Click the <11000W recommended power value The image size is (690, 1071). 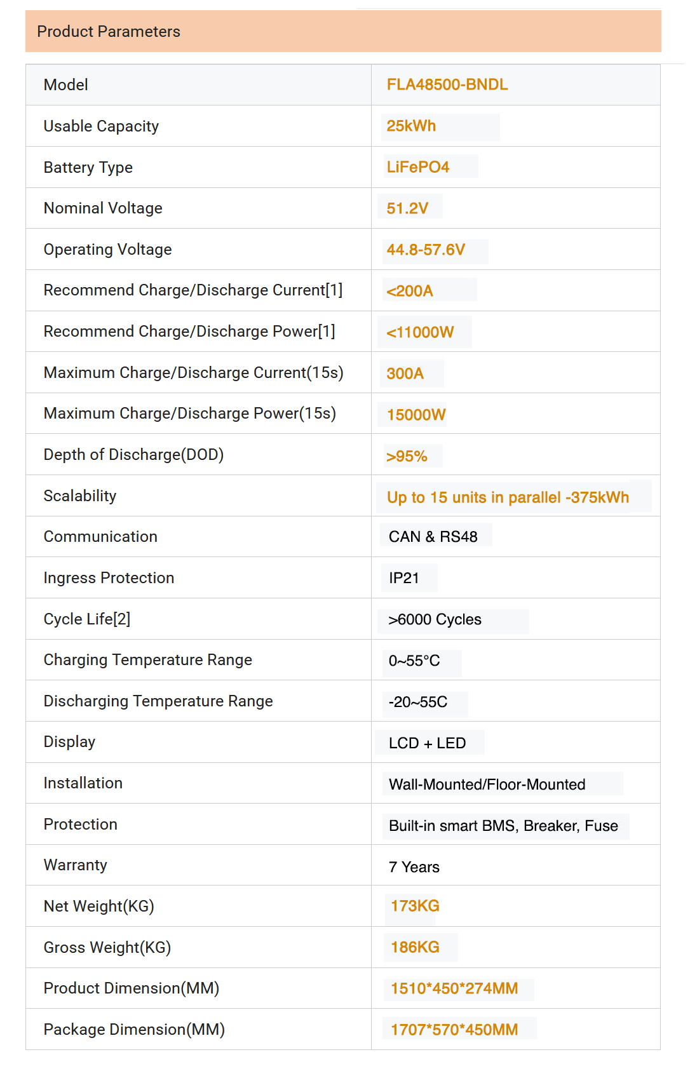[420, 332]
